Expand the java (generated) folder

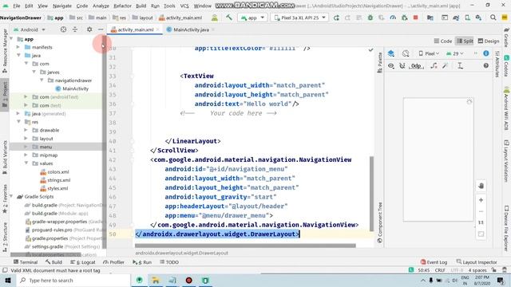click(x=18, y=113)
